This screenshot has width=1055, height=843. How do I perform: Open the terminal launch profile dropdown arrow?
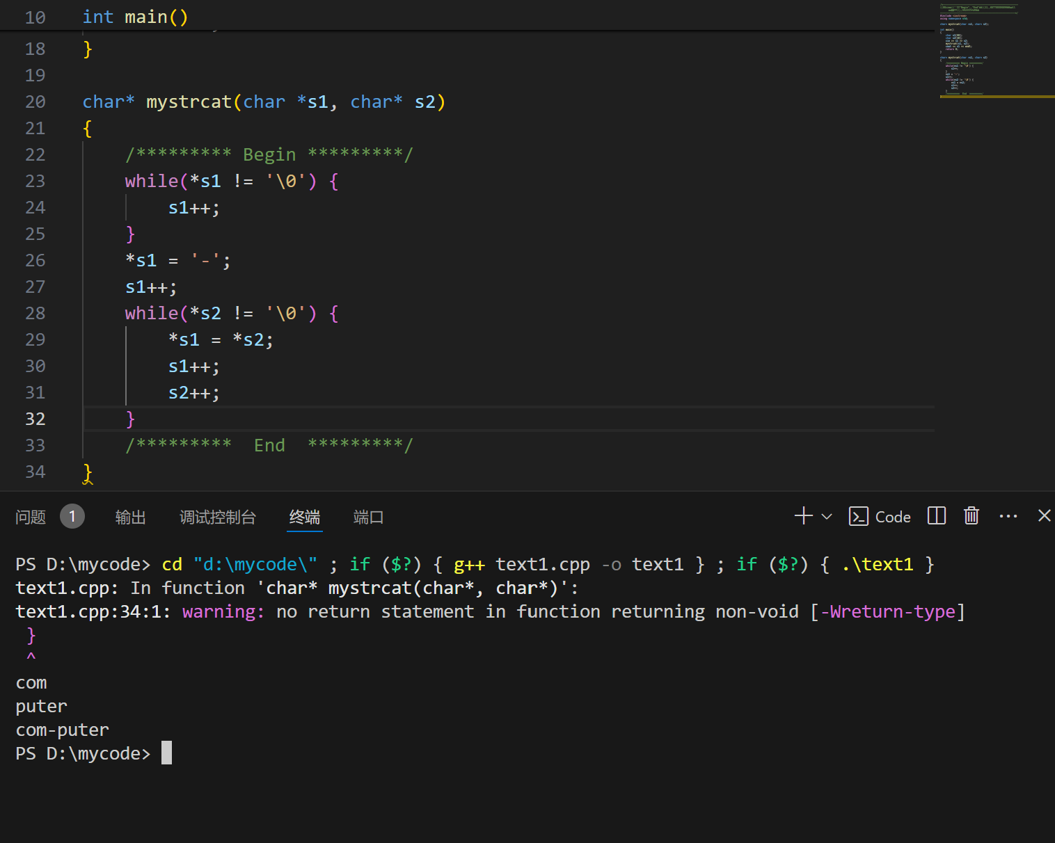pyautogui.click(x=827, y=517)
